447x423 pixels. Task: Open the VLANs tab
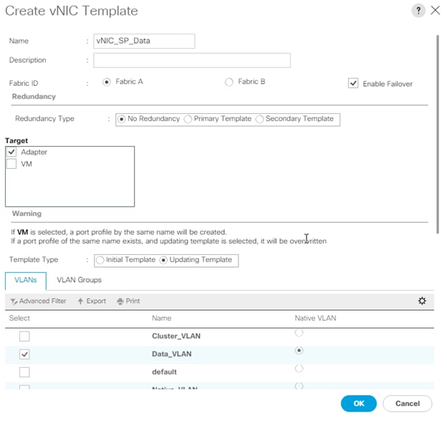click(x=26, y=281)
